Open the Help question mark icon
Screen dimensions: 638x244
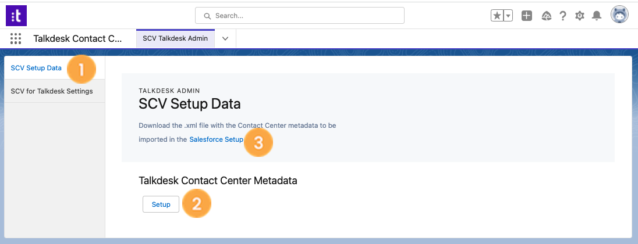[563, 16]
